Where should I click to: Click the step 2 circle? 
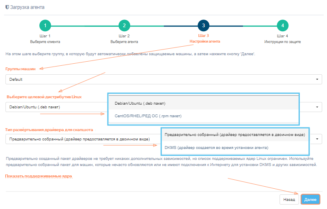(x=124, y=26)
